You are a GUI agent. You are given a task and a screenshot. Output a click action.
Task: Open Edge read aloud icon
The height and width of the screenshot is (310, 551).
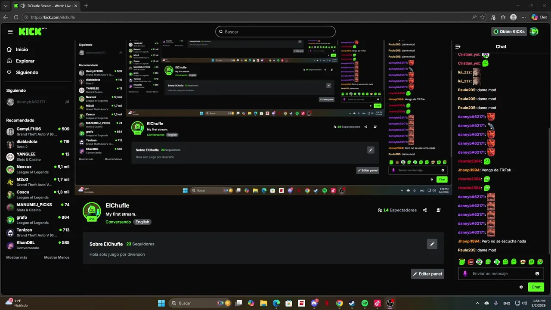tap(474, 17)
